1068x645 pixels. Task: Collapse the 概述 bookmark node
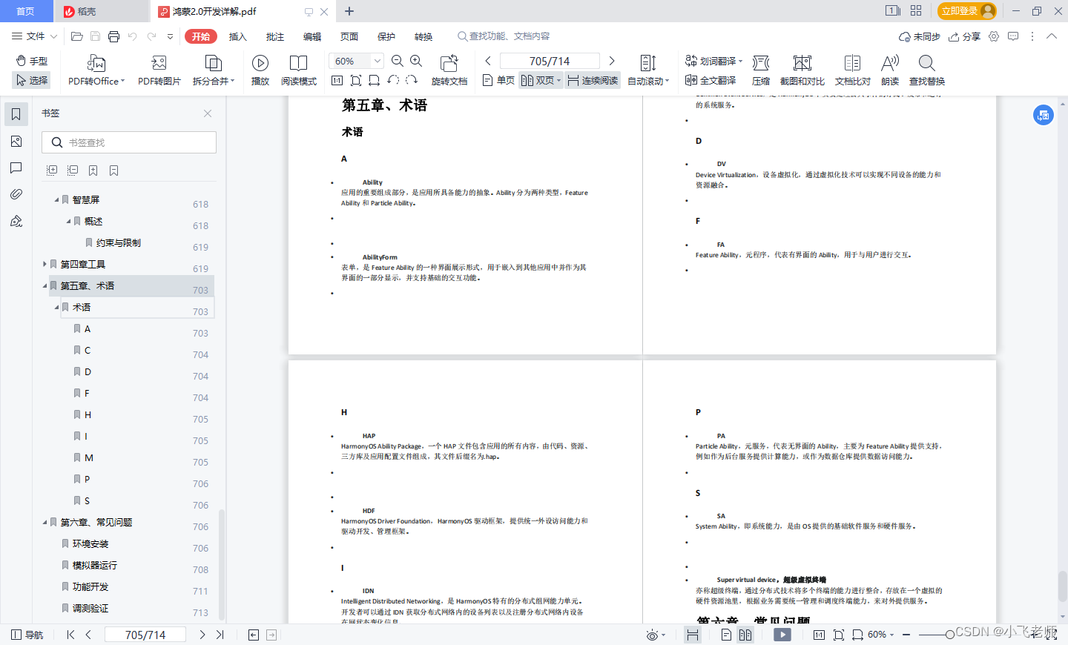tap(68, 222)
